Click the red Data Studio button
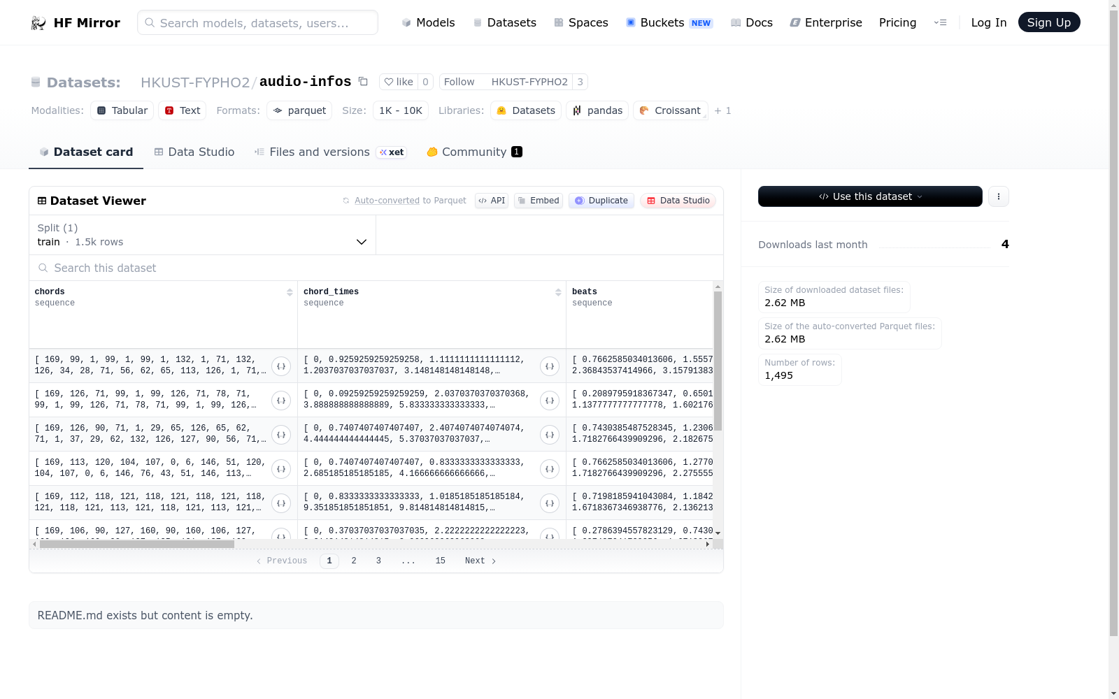The width and height of the screenshot is (1119, 699). 678,201
